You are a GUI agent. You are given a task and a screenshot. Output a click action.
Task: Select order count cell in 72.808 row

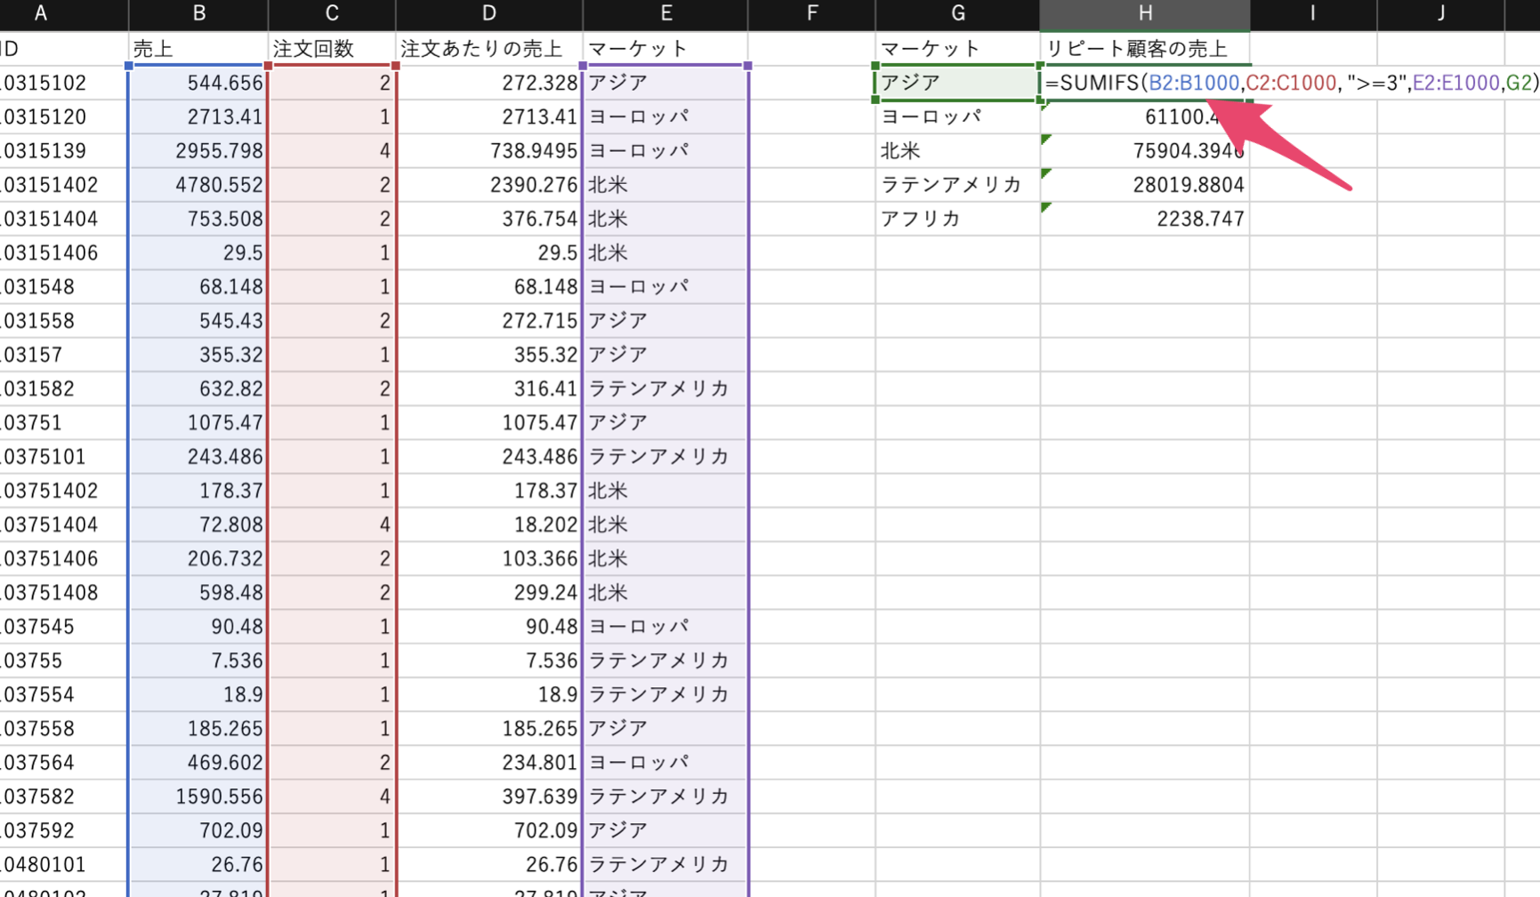coord(332,525)
